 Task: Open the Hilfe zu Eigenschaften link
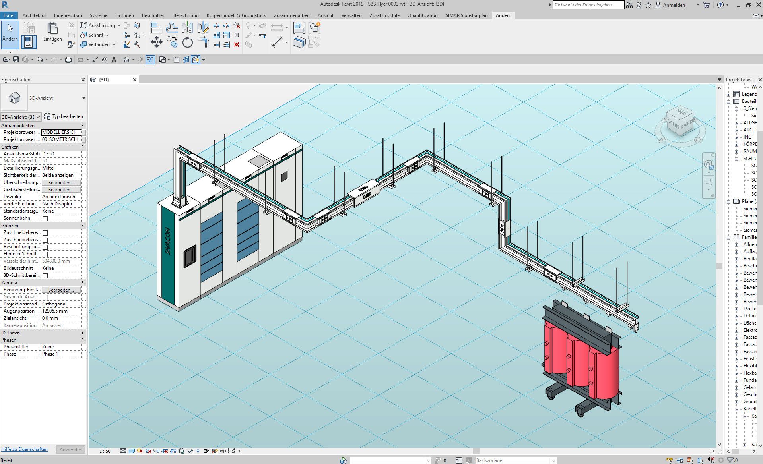pyautogui.click(x=24, y=449)
